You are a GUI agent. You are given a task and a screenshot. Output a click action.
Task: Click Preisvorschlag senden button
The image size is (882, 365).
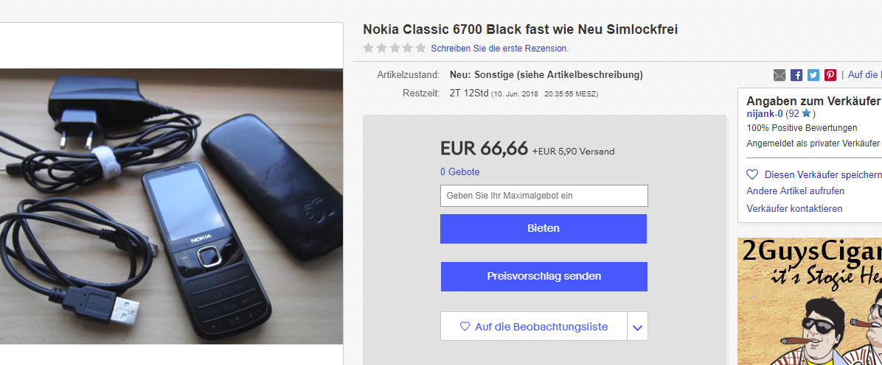tap(544, 277)
